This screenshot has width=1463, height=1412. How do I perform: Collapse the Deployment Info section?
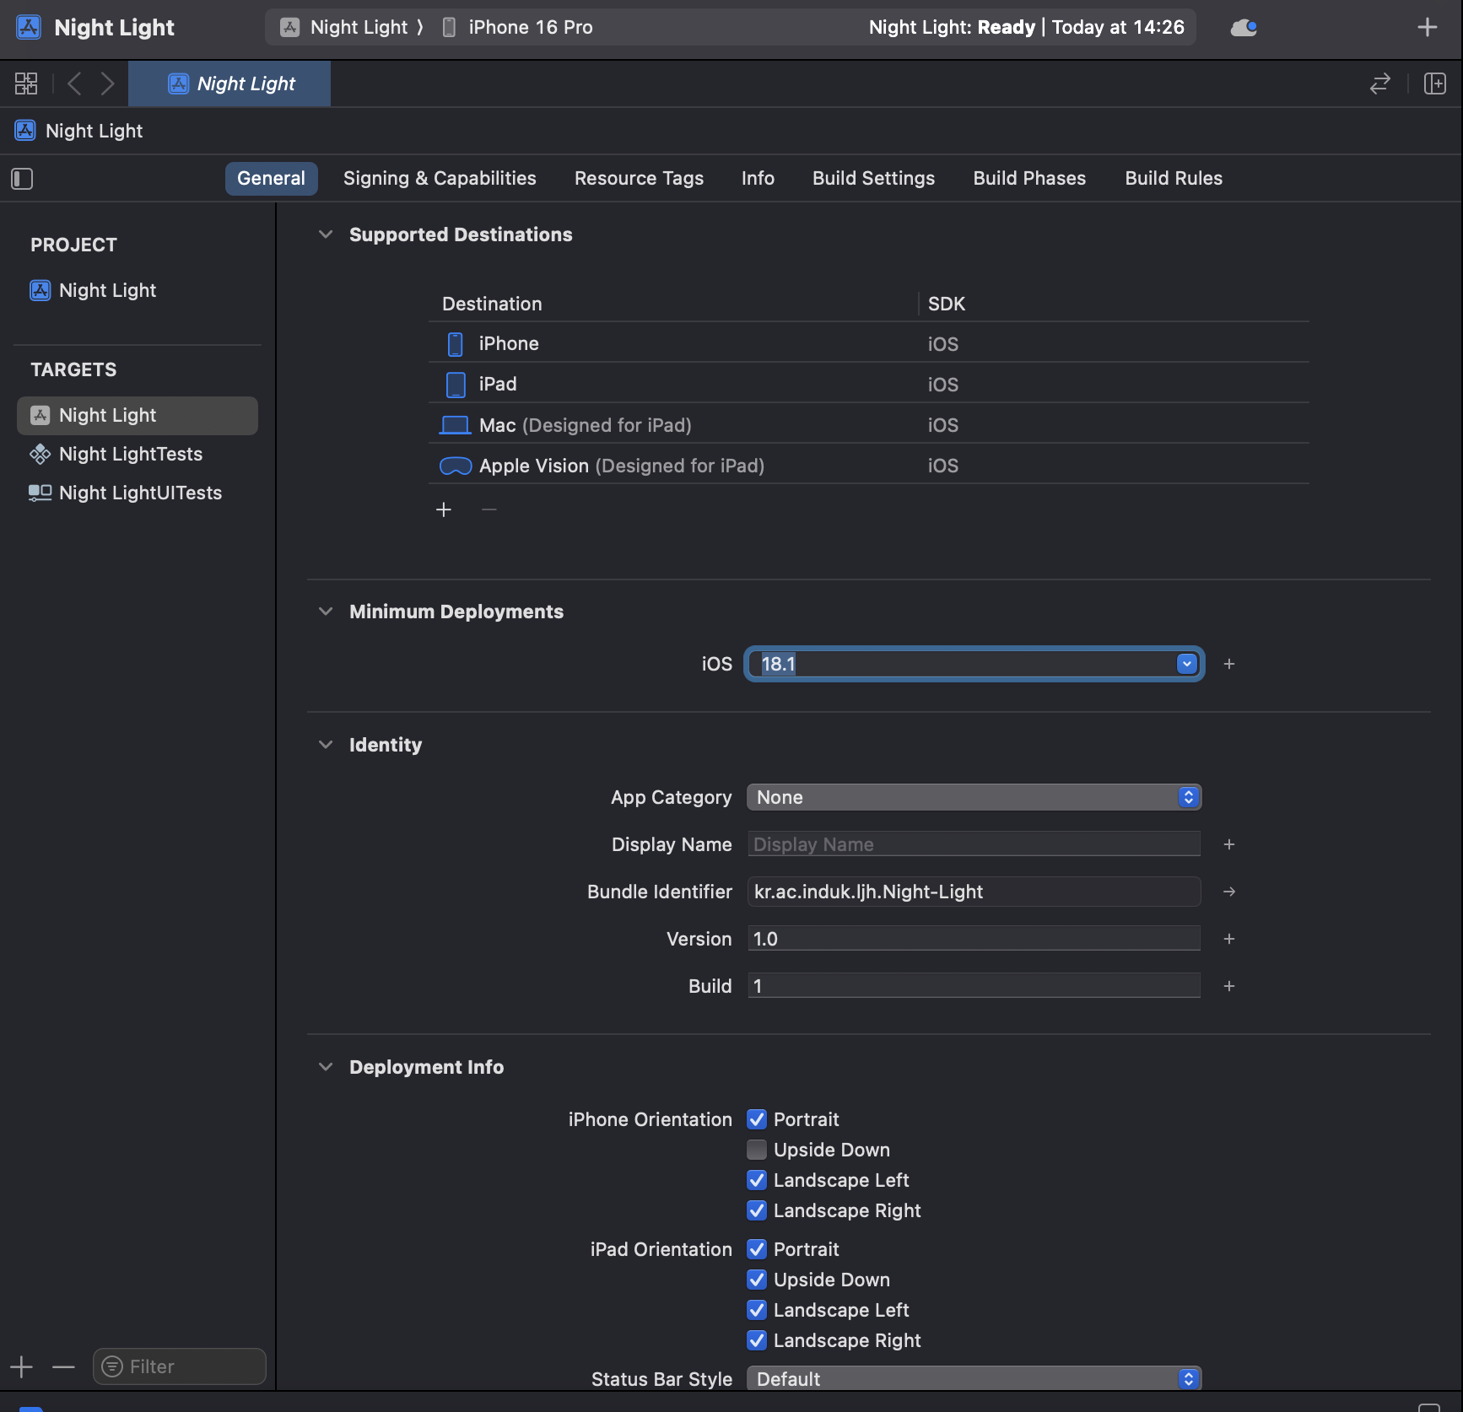326,1067
